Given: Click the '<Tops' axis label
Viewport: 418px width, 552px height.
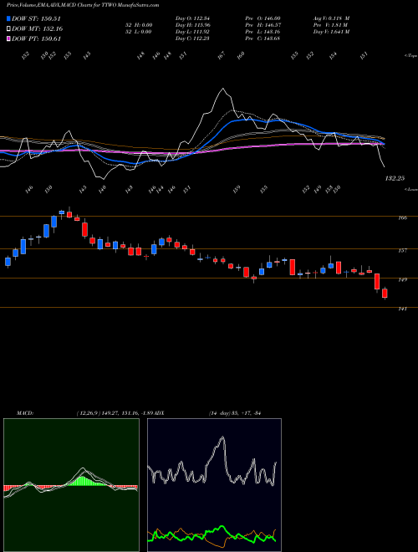Looking at the screenshot, I should (x=410, y=56).
